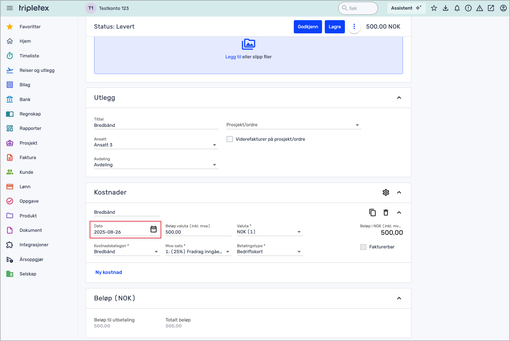Click the Godkjenn button

pyautogui.click(x=308, y=27)
